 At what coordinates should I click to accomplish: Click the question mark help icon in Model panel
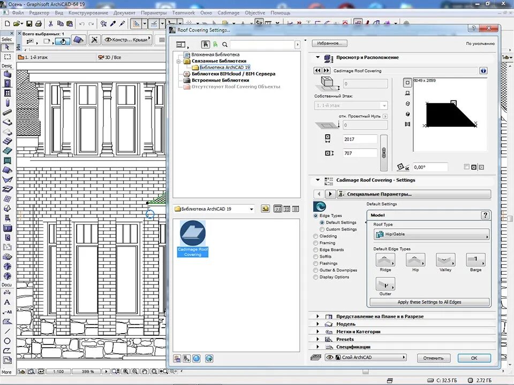(485, 215)
